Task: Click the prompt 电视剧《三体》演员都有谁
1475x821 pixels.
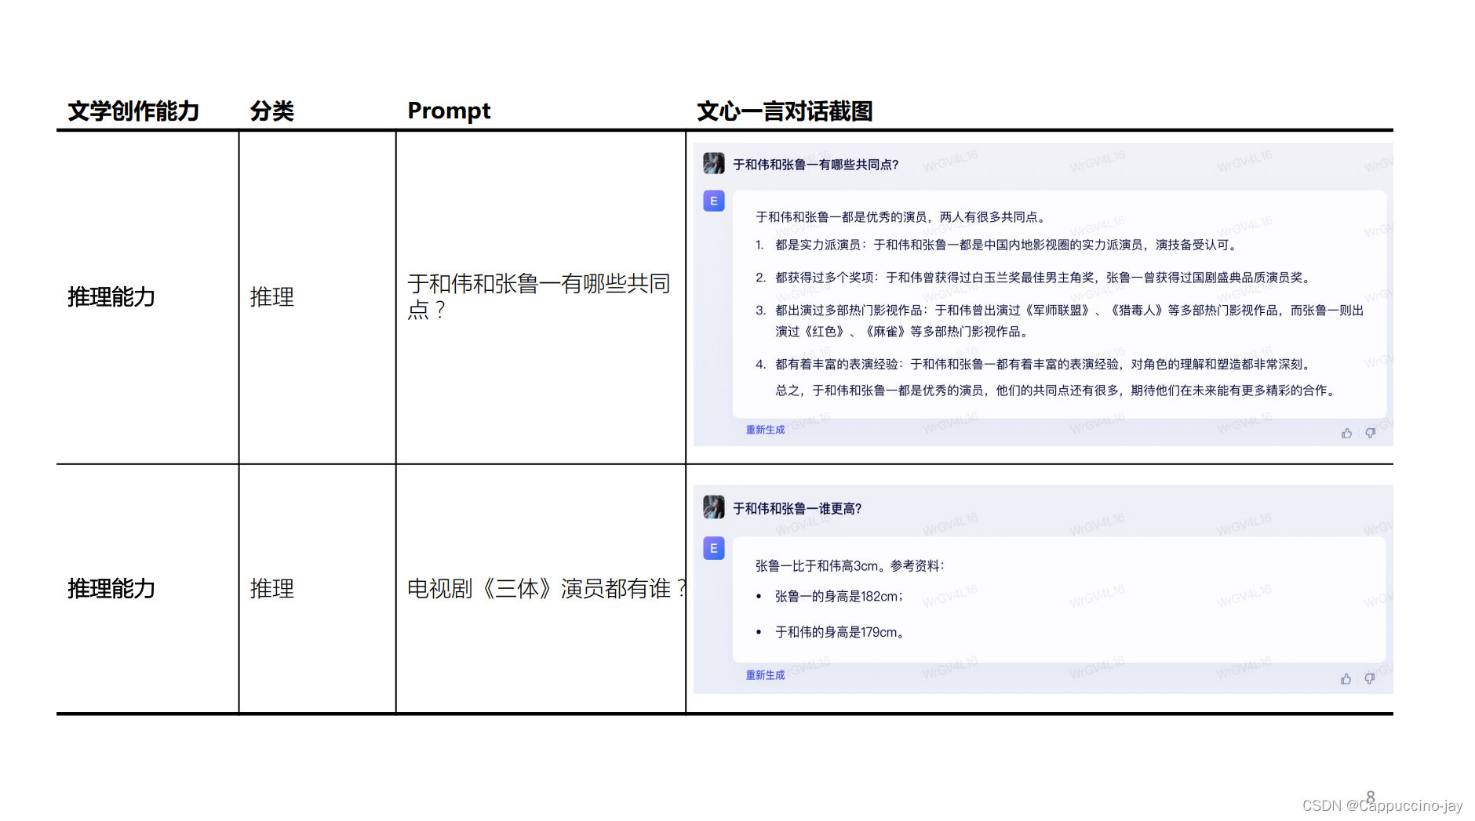Action: tap(548, 589)
